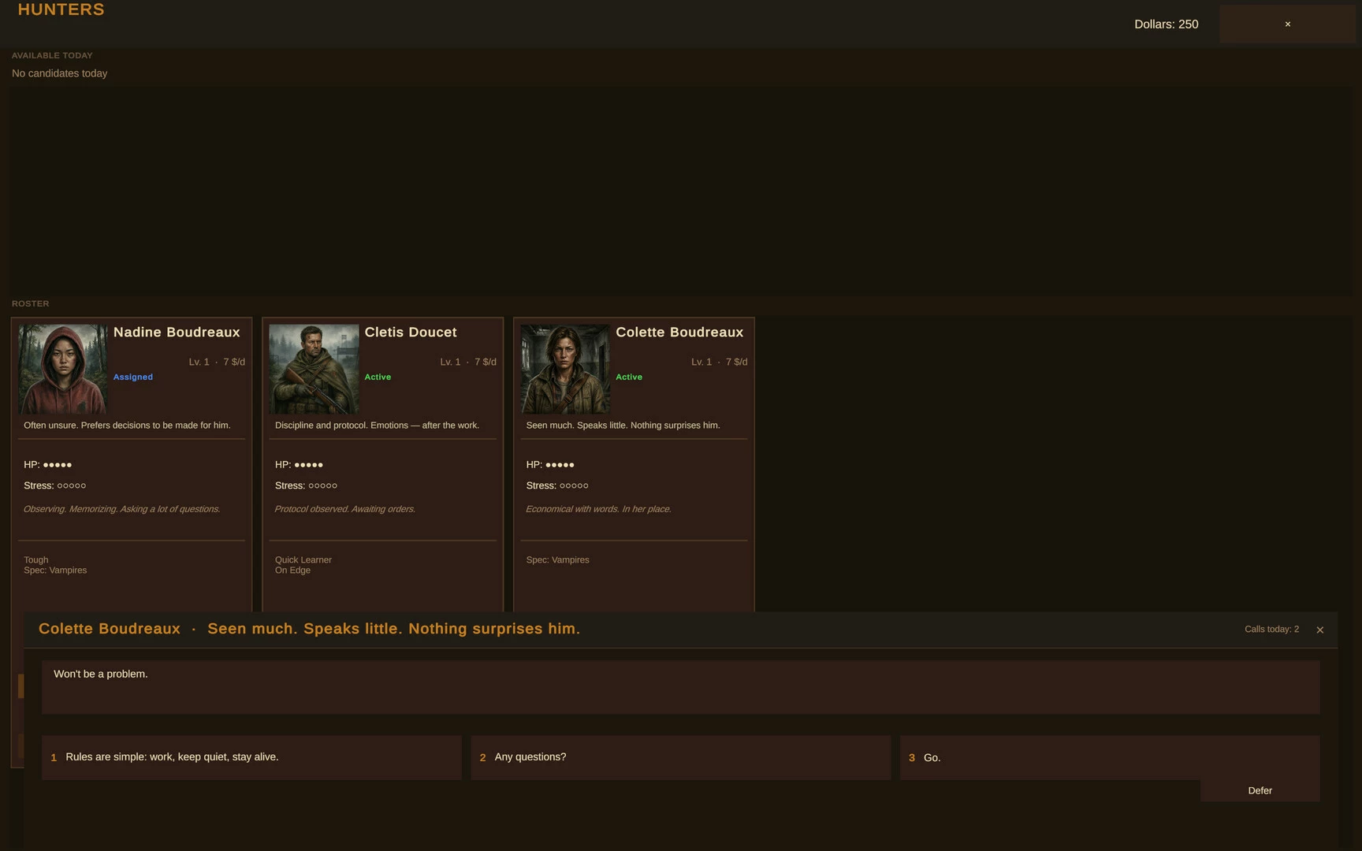Click Nadine's 'Tough' trait text
The image size is (1362, 851).
point(36,559)
